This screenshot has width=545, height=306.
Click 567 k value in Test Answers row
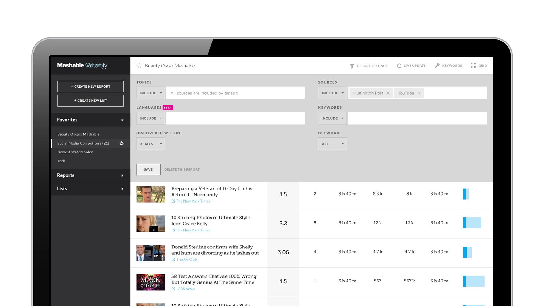[409, 281]
